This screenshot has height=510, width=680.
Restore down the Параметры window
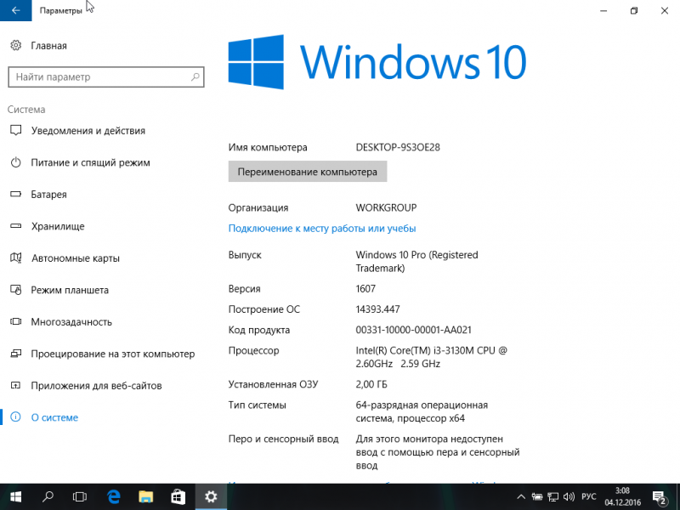tap(634, 10)
